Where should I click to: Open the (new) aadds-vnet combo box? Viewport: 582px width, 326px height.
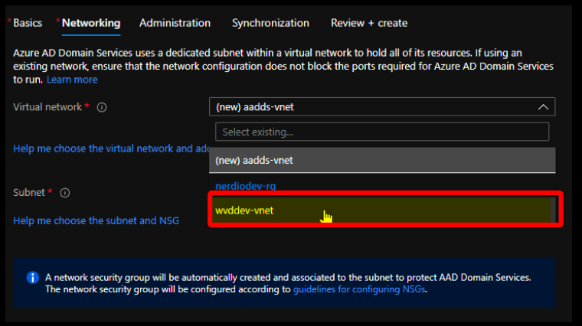tap(382, 107)
